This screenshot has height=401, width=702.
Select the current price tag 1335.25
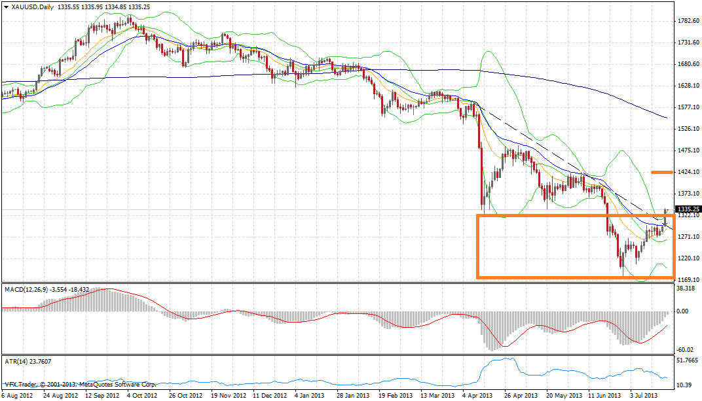click(687, 209)
